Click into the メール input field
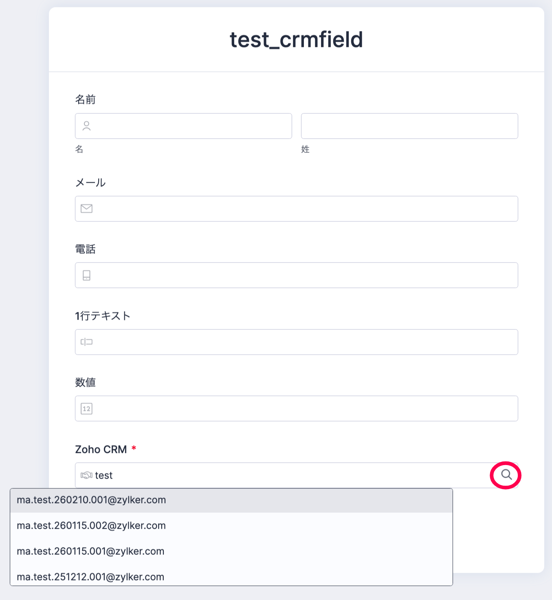The width and height of the screenshot is (552, 600). click(x=301, y=209)
